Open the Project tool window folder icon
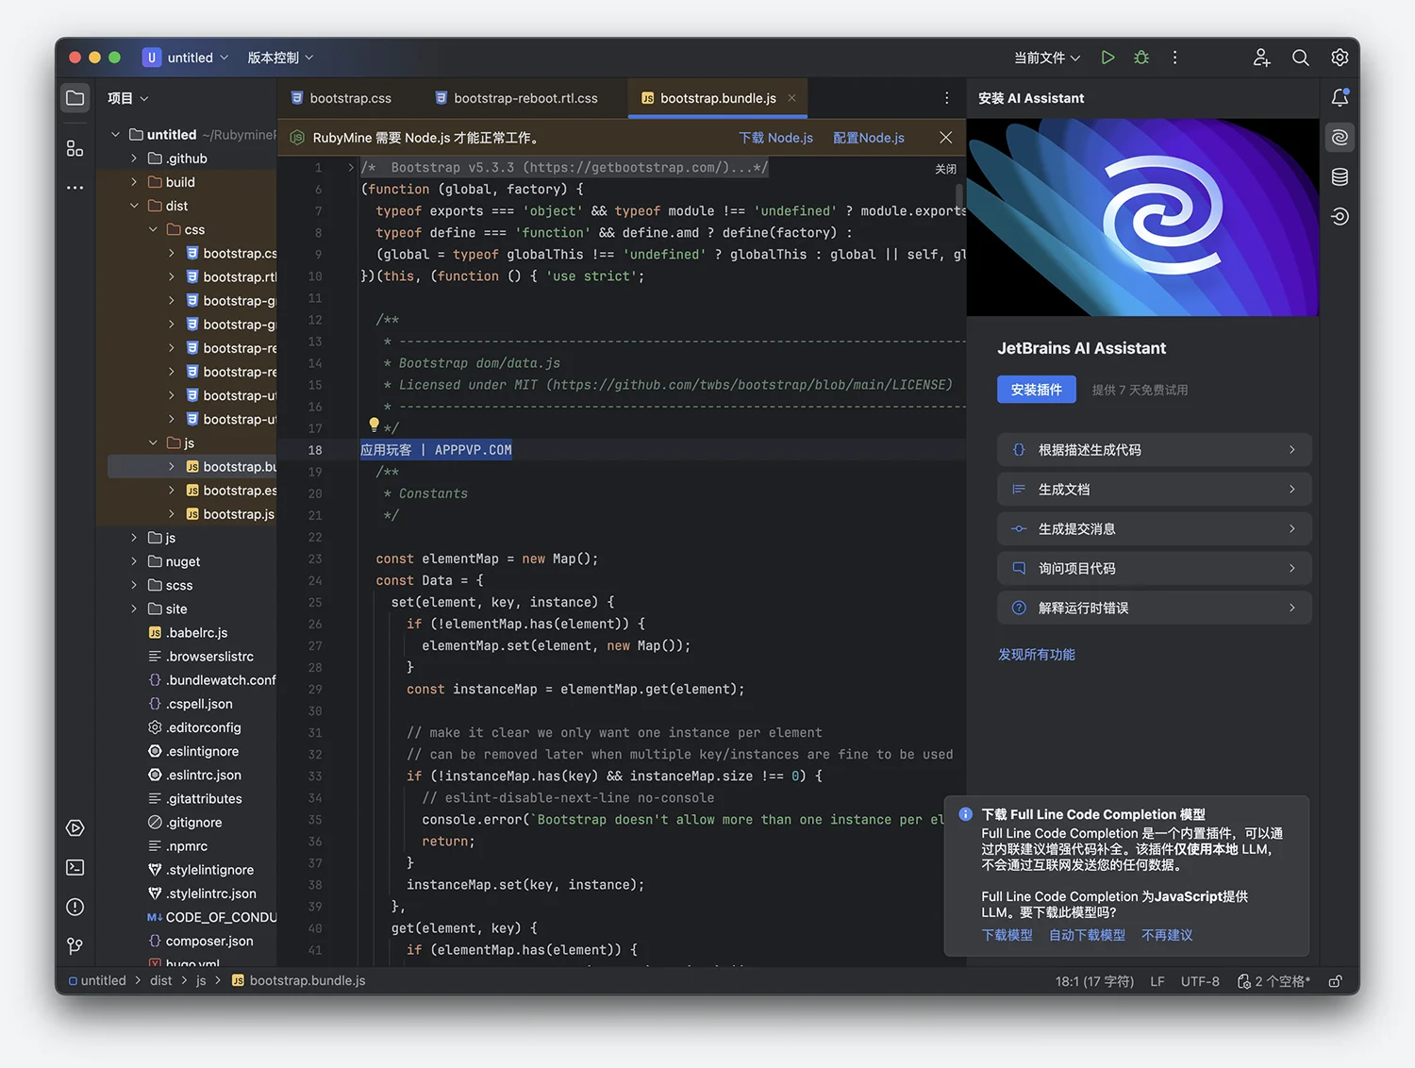 click(75, 98)
